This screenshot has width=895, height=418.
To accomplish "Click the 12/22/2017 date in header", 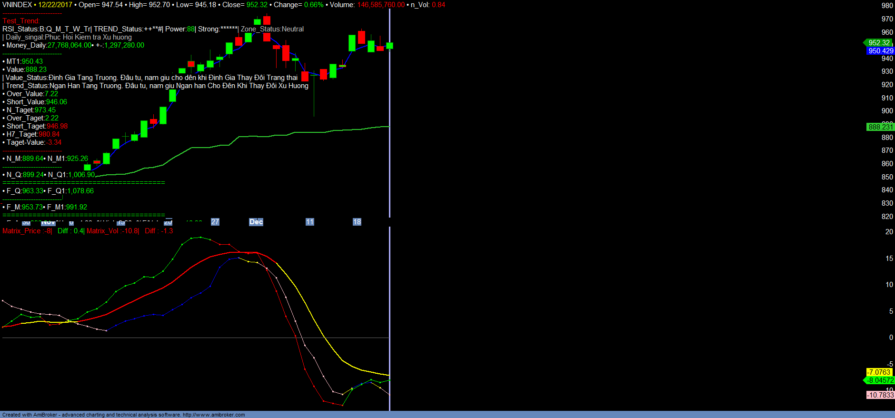I will 55,5.
